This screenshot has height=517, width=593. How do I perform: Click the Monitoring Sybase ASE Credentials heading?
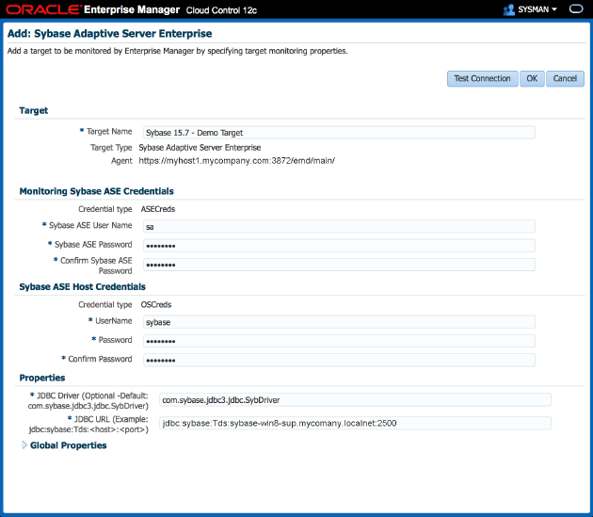[96, 191]
